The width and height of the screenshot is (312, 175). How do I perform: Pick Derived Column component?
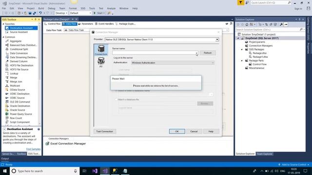[x=19, y=61]
